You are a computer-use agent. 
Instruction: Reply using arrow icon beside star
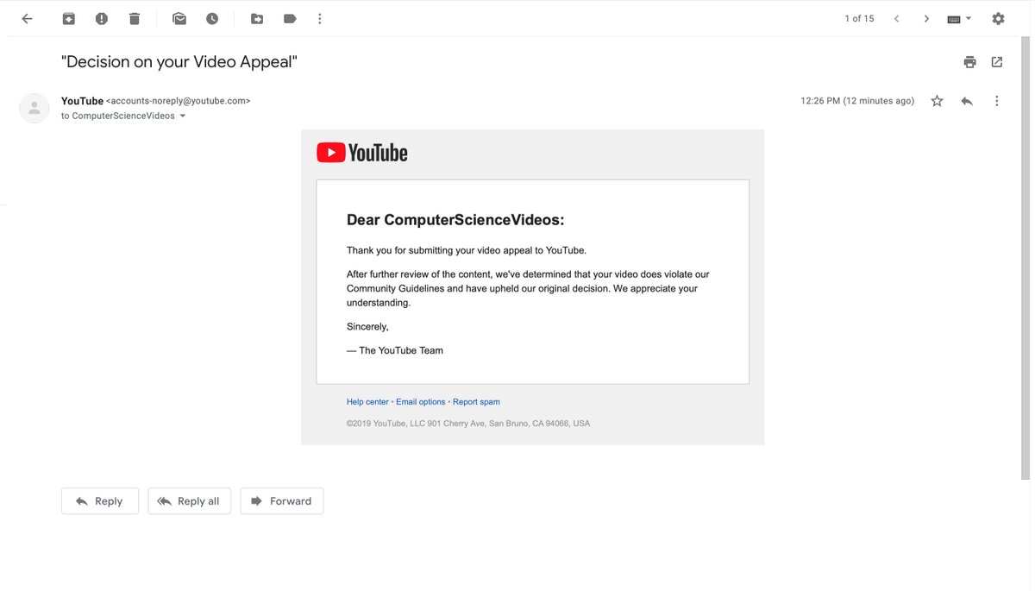pos(967,101)
